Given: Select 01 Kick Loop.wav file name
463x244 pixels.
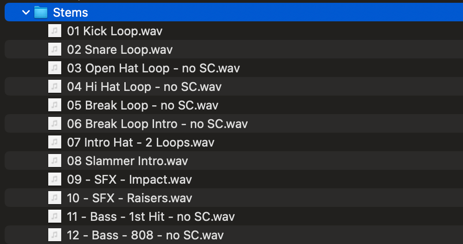Looking at the screenshot, I should click(x=115, y=31).
